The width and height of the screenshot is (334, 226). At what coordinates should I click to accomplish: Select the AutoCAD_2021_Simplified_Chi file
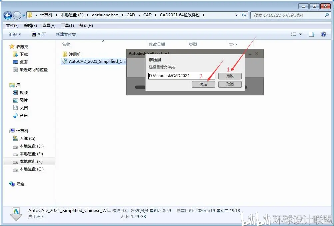[x=94, y=61]
